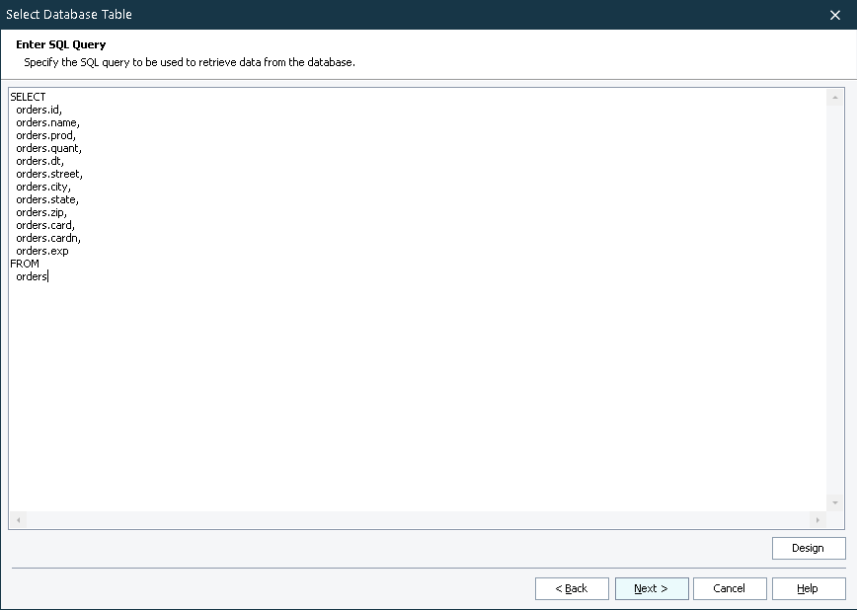The image size is (857, 610).
Task: Click the orders.dt line
Action: (x=39, y=161)
